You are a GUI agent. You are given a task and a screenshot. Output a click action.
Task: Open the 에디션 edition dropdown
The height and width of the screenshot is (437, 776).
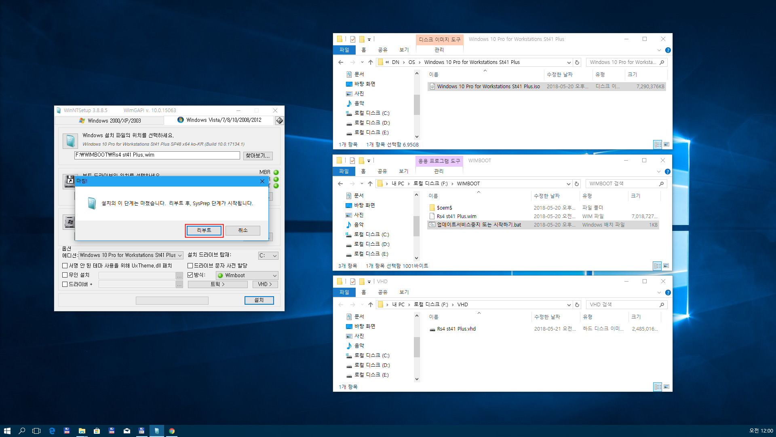tap(131, 255)
